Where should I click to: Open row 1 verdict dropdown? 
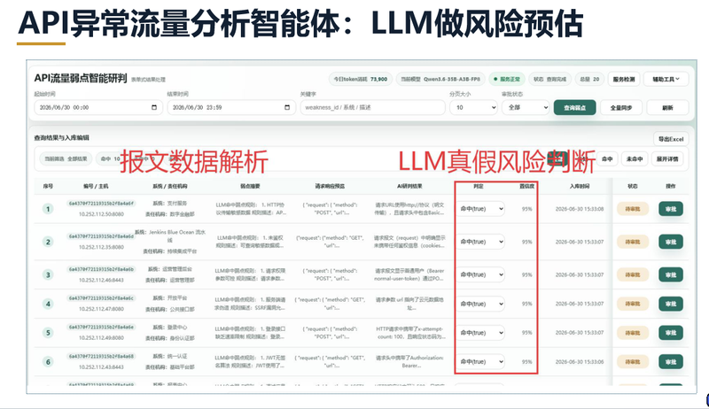click(x=481, y=209)
